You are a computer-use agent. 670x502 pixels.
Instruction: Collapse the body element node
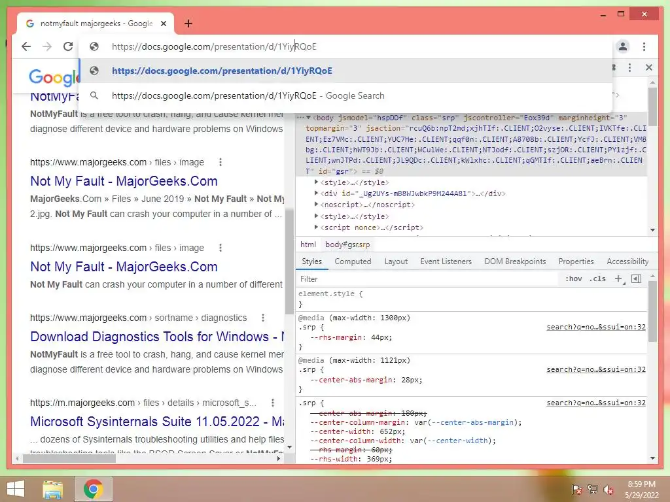tap(309, 118)
